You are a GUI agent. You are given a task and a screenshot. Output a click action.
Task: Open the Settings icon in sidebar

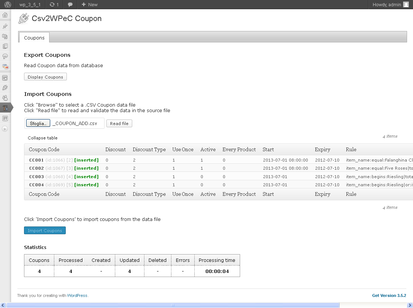click(5, 118)
